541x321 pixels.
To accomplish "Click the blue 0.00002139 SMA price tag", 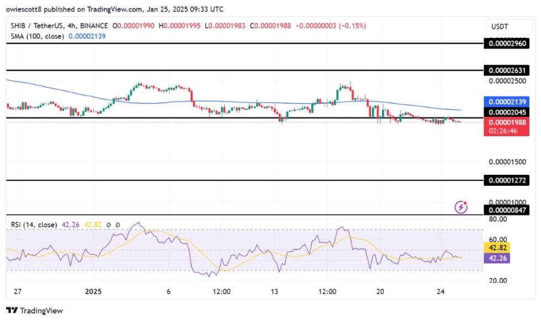I will pos(506,102).
